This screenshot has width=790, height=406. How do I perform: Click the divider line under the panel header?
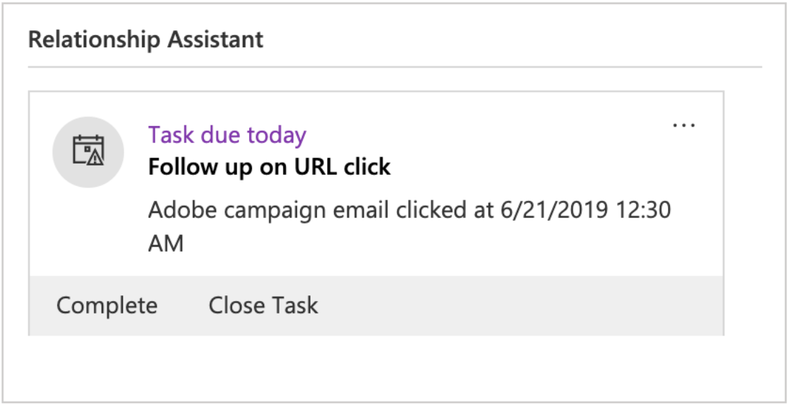point(395,67)
